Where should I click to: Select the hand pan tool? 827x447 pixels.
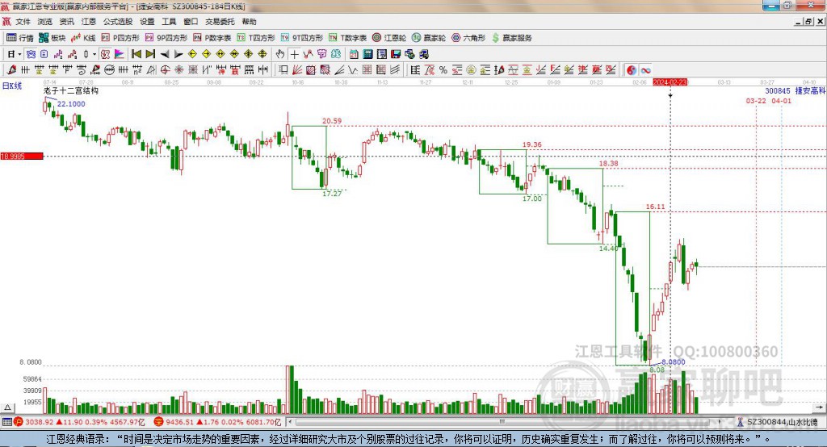point(280,54)
